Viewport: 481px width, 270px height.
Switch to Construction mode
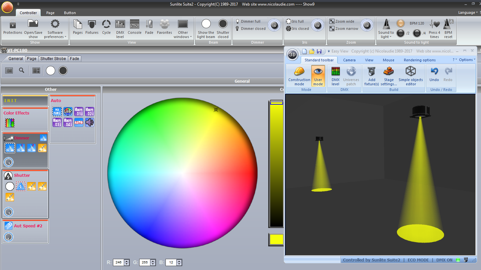tap(299, 76)
